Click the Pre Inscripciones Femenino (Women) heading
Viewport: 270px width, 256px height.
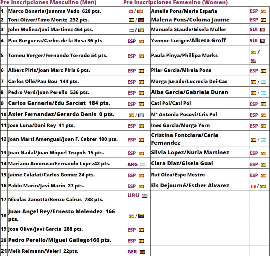coord(175,3)
